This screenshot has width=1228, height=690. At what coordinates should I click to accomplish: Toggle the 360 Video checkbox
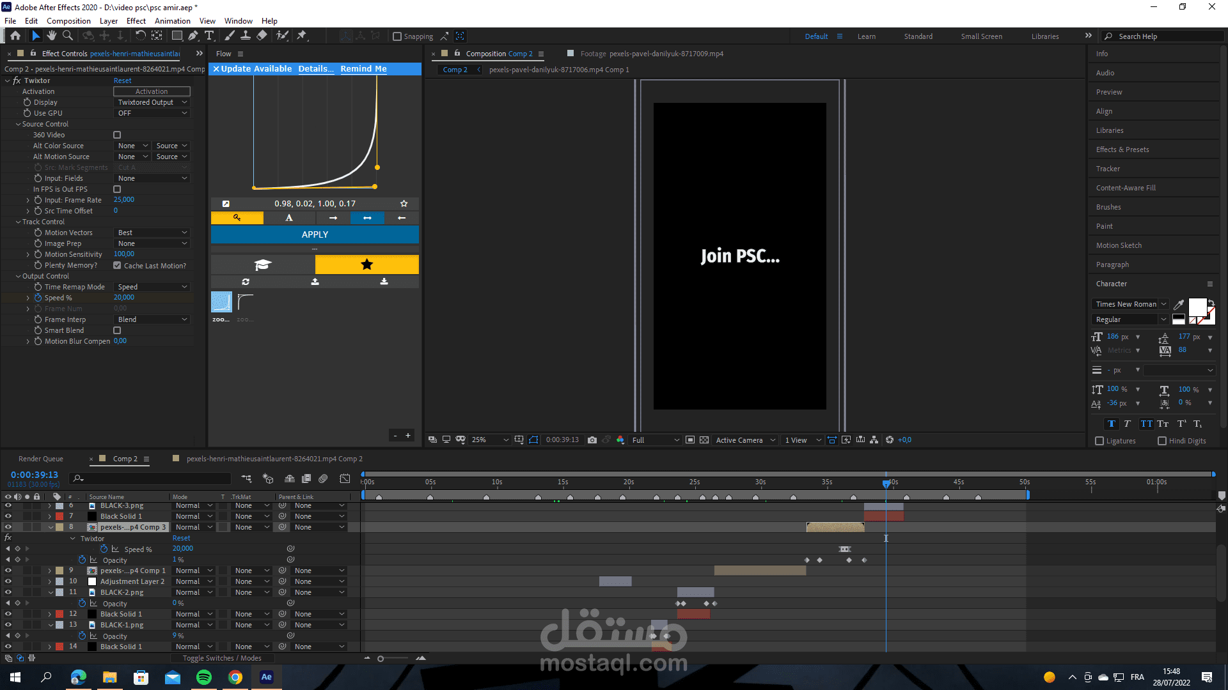click(x=117, y=135)
